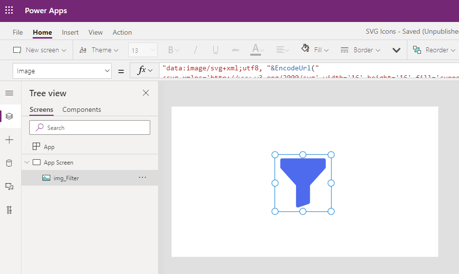Click the New screen icon
Image resolution: width=459 pixels, height=274 pixels.
pyautogui.click(x=17, y=50)
